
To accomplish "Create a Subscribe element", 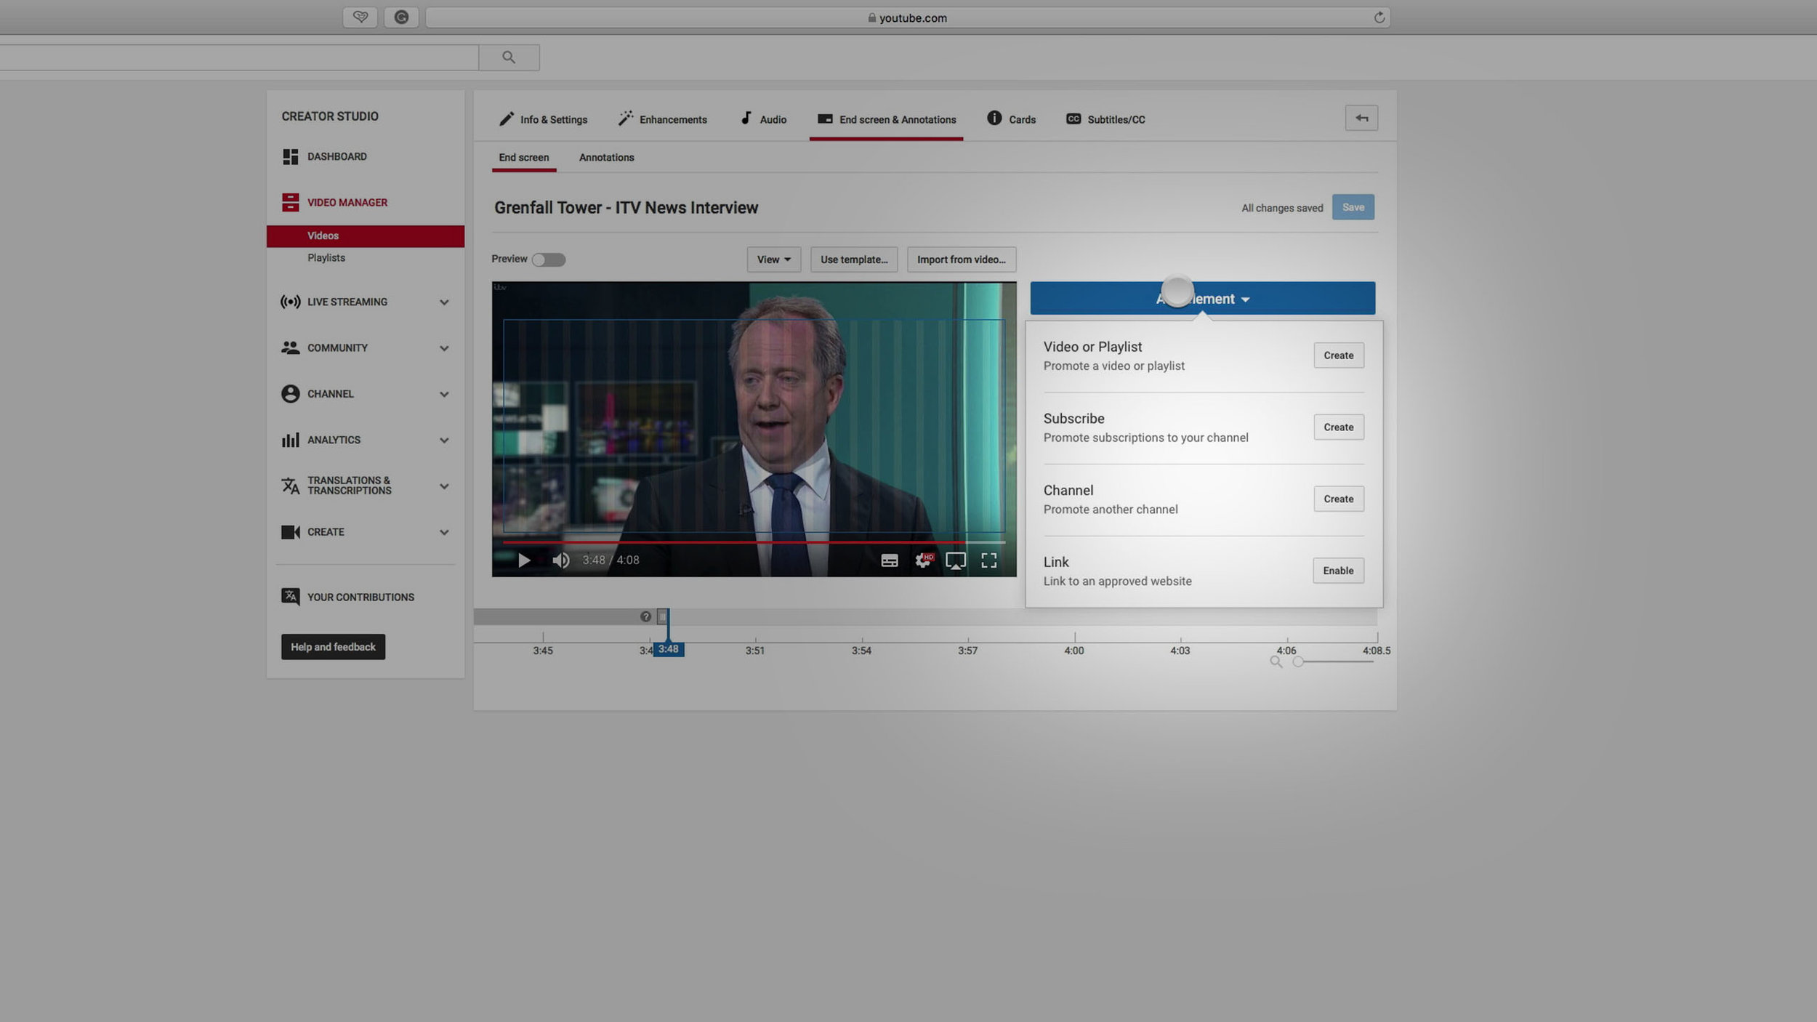I will point(1338,427).
